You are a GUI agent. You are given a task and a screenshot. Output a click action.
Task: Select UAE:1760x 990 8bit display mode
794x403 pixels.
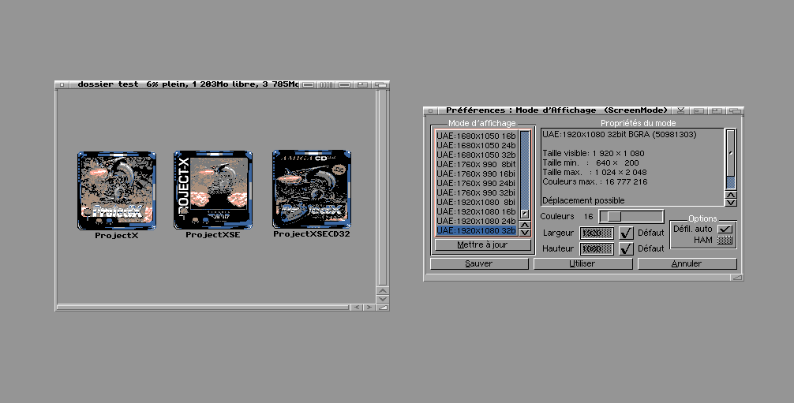[x=476, y=164]
